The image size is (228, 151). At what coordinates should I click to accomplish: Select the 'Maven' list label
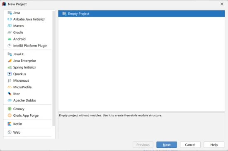click(18, 26)
